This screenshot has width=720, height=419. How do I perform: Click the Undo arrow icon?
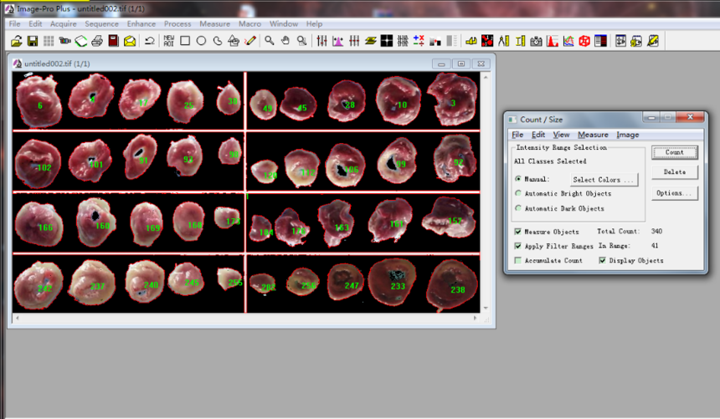coord(150,40)
